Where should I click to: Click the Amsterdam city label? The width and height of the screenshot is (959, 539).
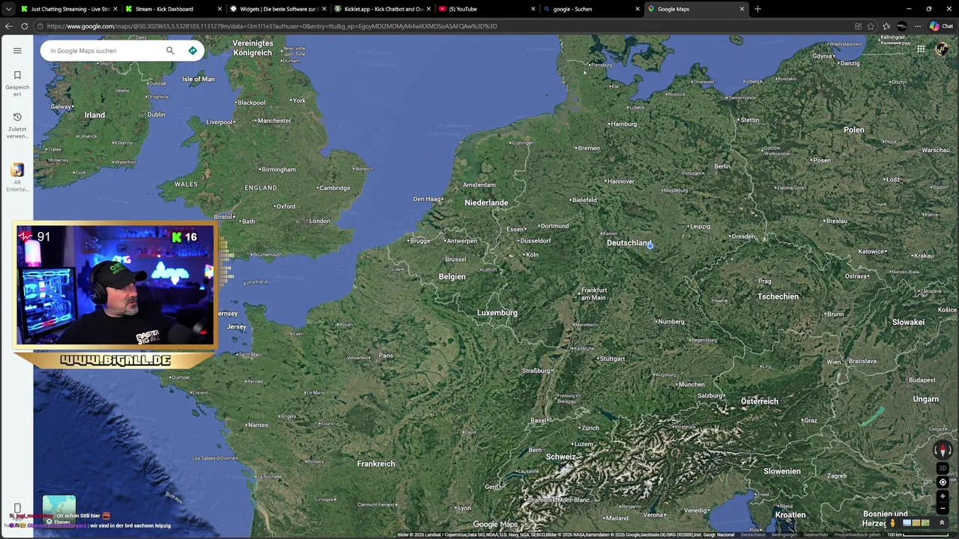coord(479,185)
